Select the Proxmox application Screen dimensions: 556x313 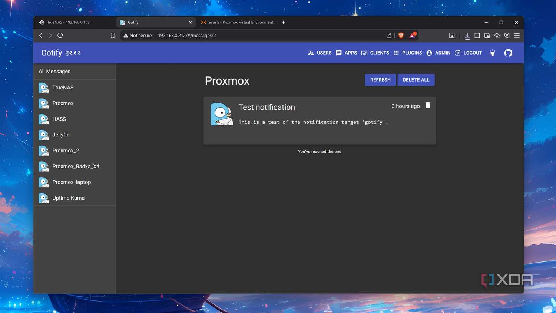pyautogui.click(x=75, y=103)
